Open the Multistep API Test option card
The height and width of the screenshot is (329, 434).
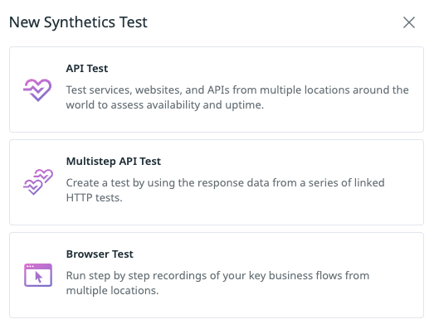click(x=217, y=182)
